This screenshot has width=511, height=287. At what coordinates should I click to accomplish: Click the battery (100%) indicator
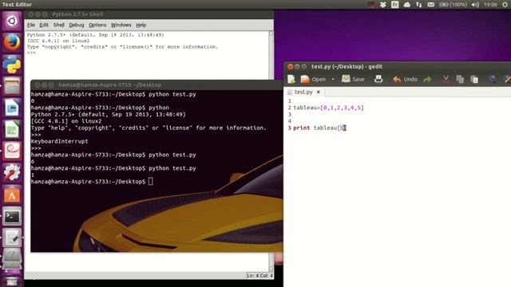[453, 5]
